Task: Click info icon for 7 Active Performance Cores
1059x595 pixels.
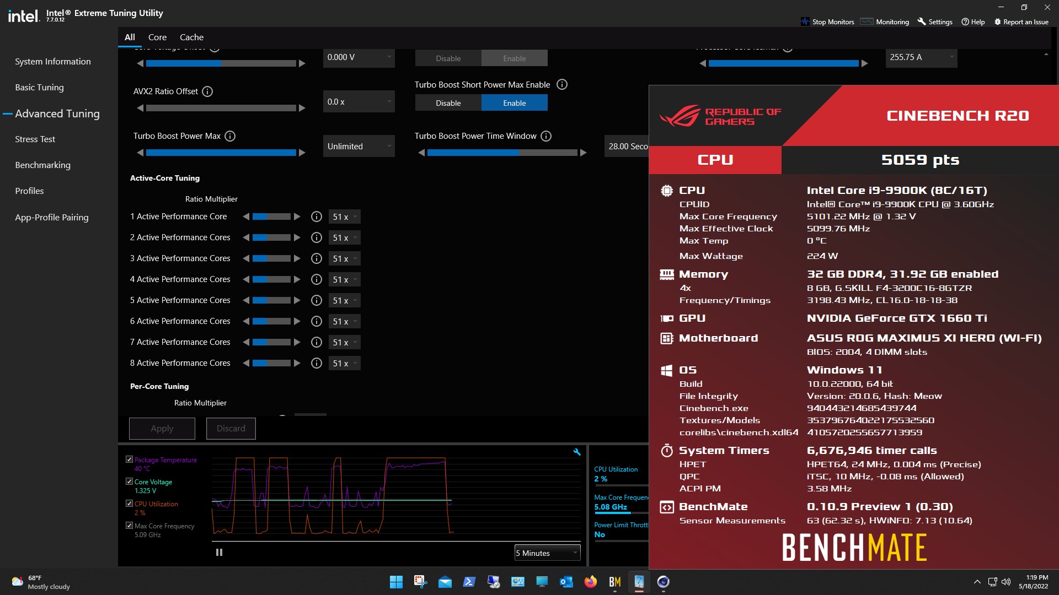Action: pyautogui.click(x=317, y=342)
